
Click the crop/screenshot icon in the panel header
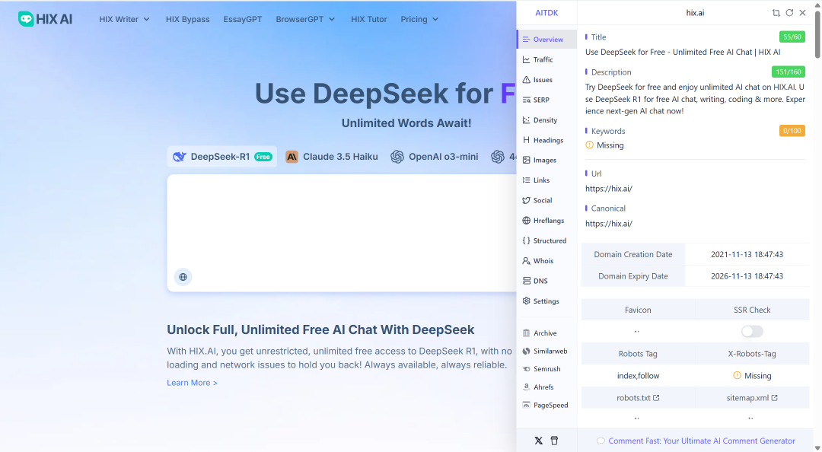[x=776, y=13]
